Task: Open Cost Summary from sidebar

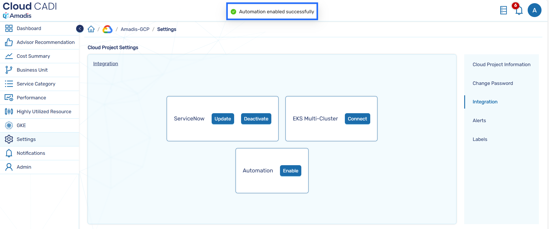Action: coord(33,56)
